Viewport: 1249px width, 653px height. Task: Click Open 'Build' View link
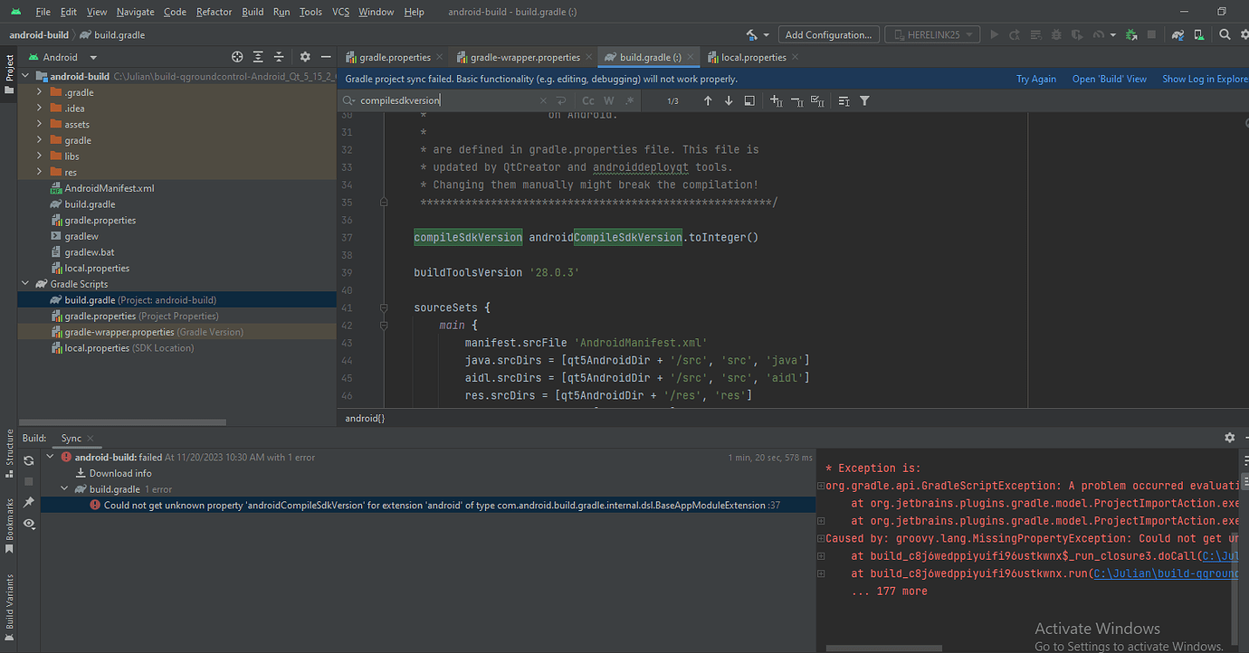(x=1109, y=79)
